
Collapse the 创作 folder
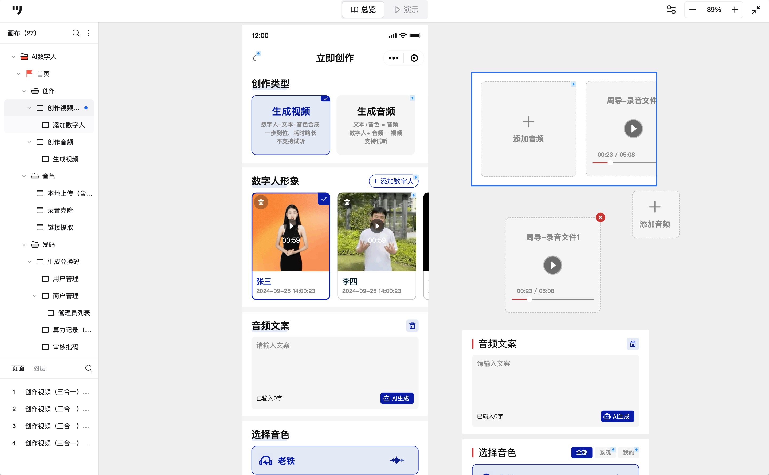pyautogui.click(x=24, y=91)
